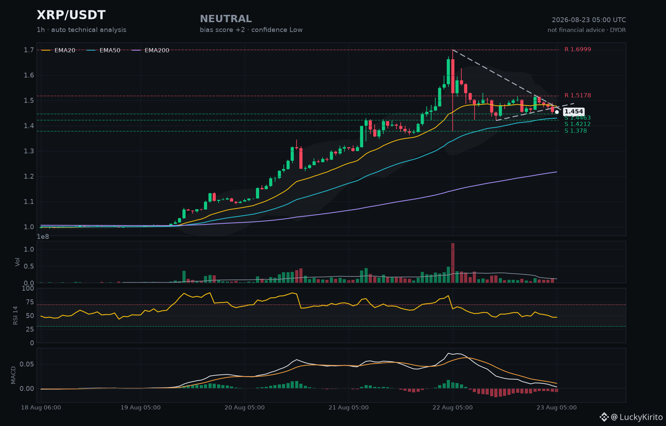Screen dimensions: 666x426
Task: Click the Vol panel axis label
Action: [17, 262]
